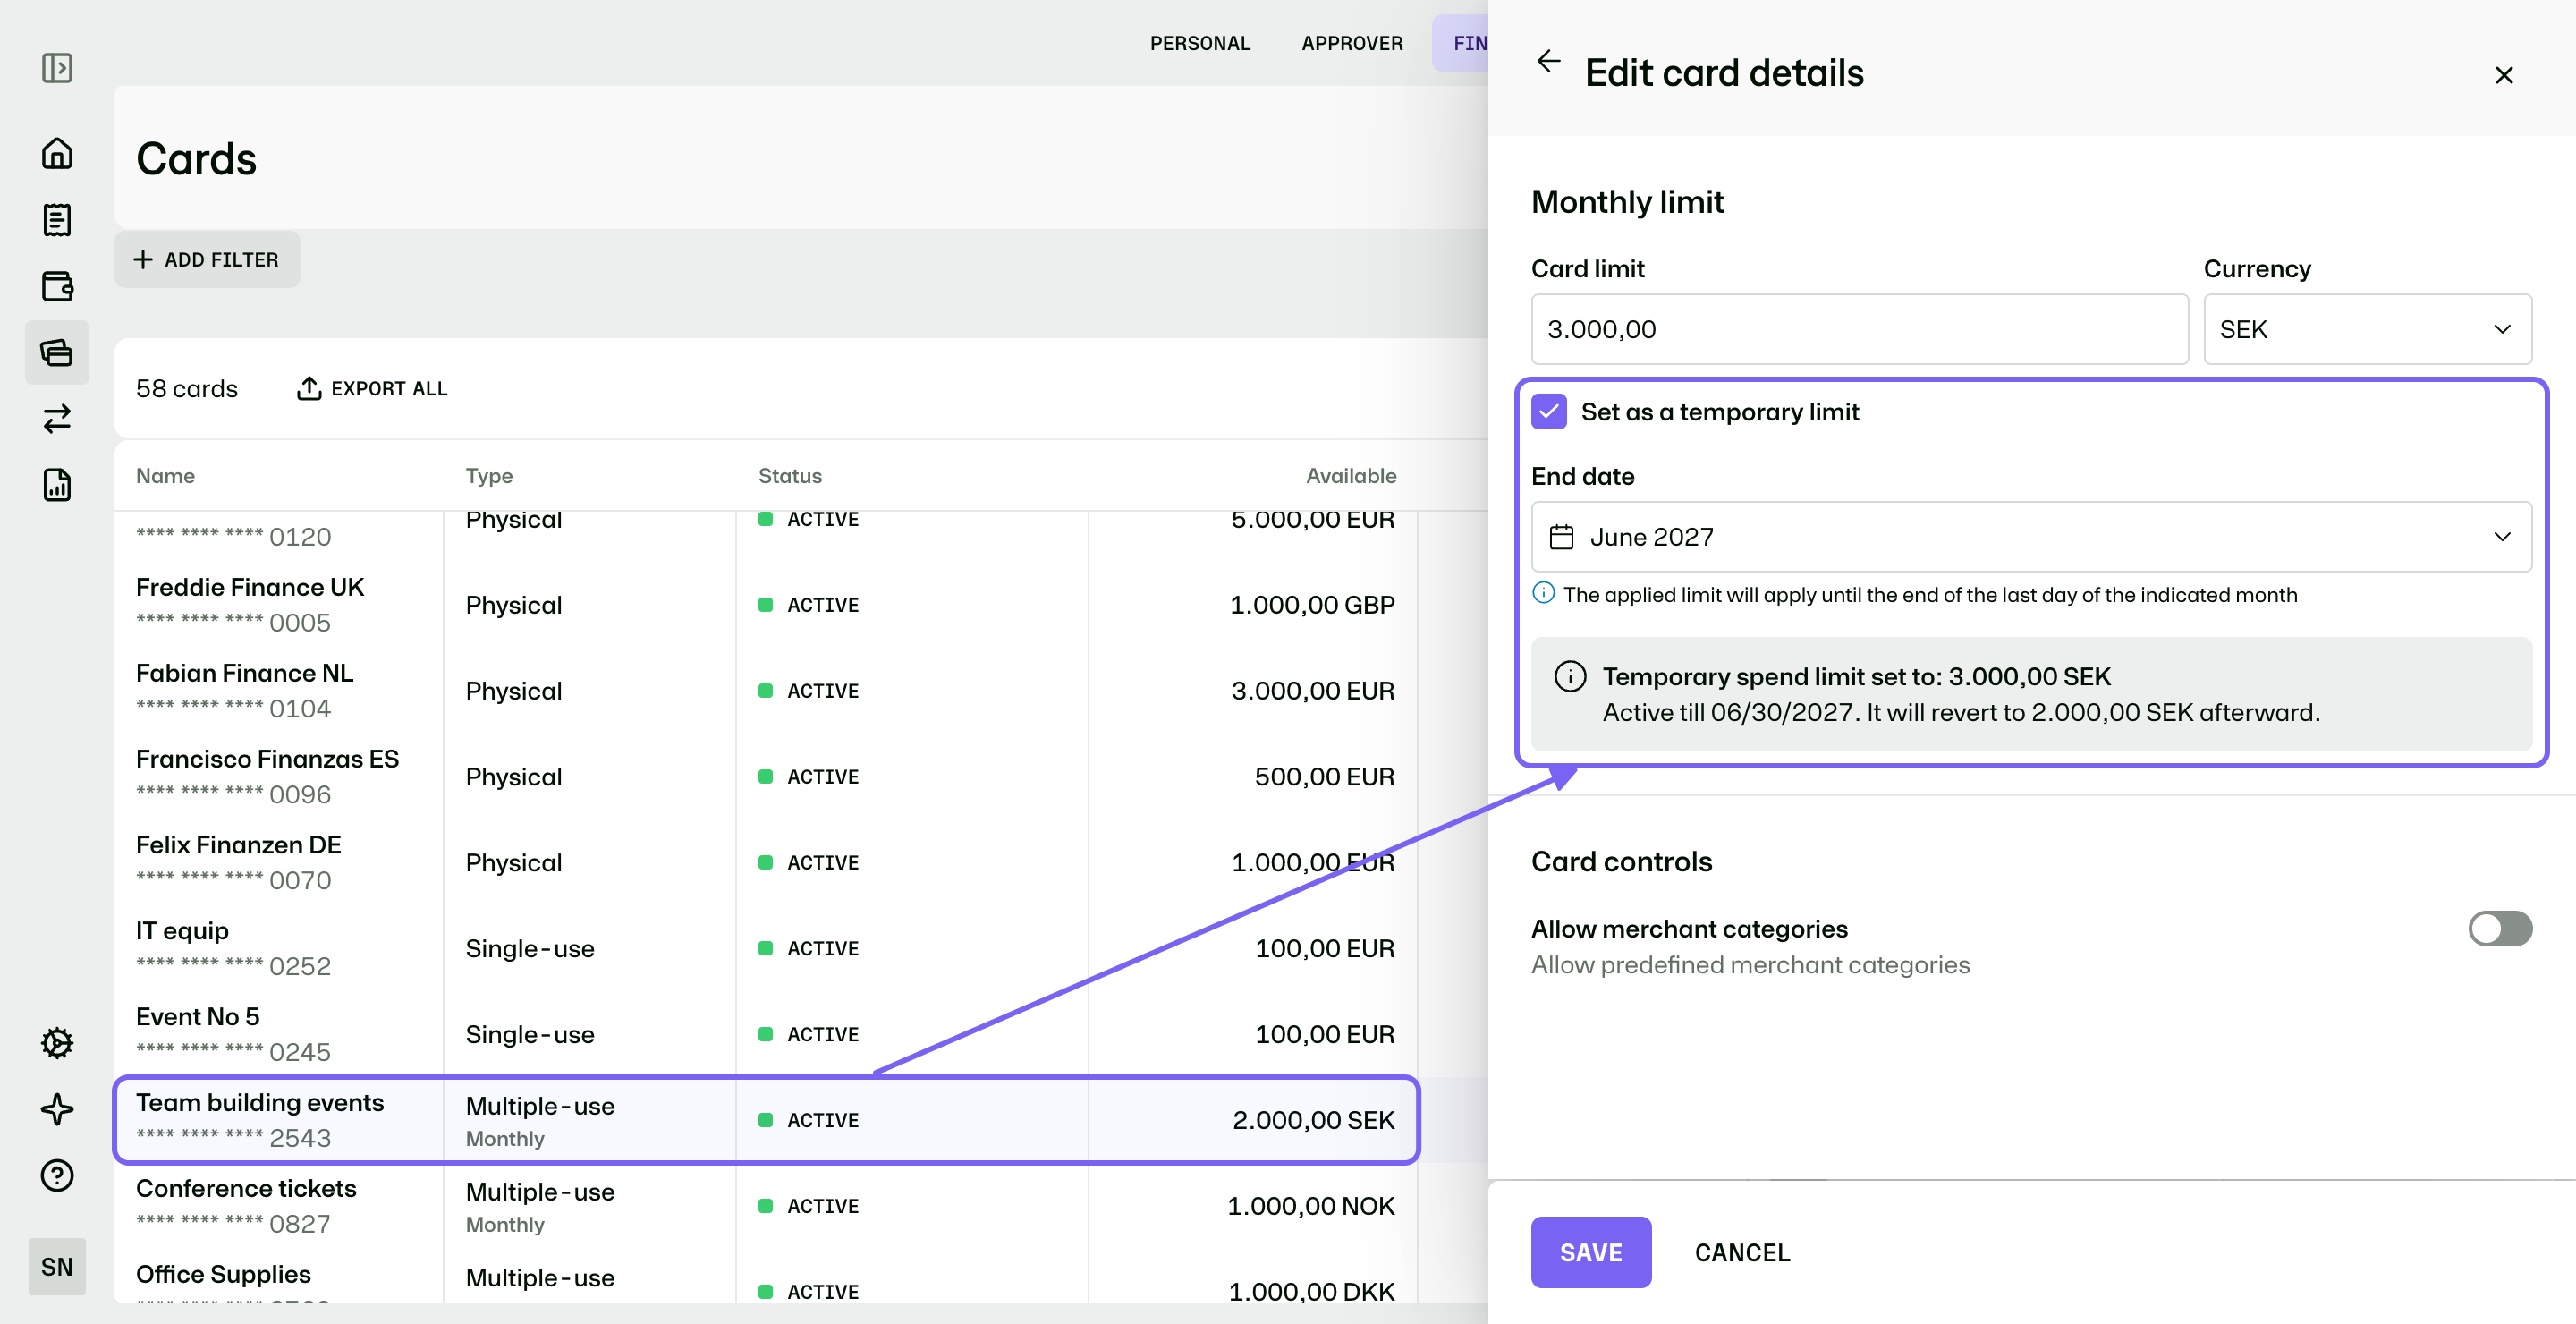The image size is (2576, 1324).
Task: Close the Edit card details panel
Action: coord(2503,75)
